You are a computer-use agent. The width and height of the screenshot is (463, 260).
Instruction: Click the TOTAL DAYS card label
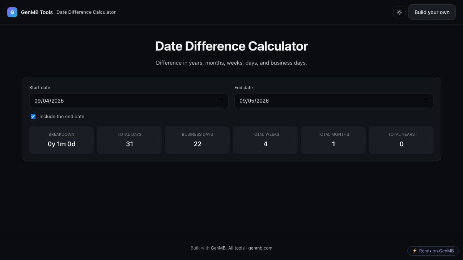click(129, 134)
